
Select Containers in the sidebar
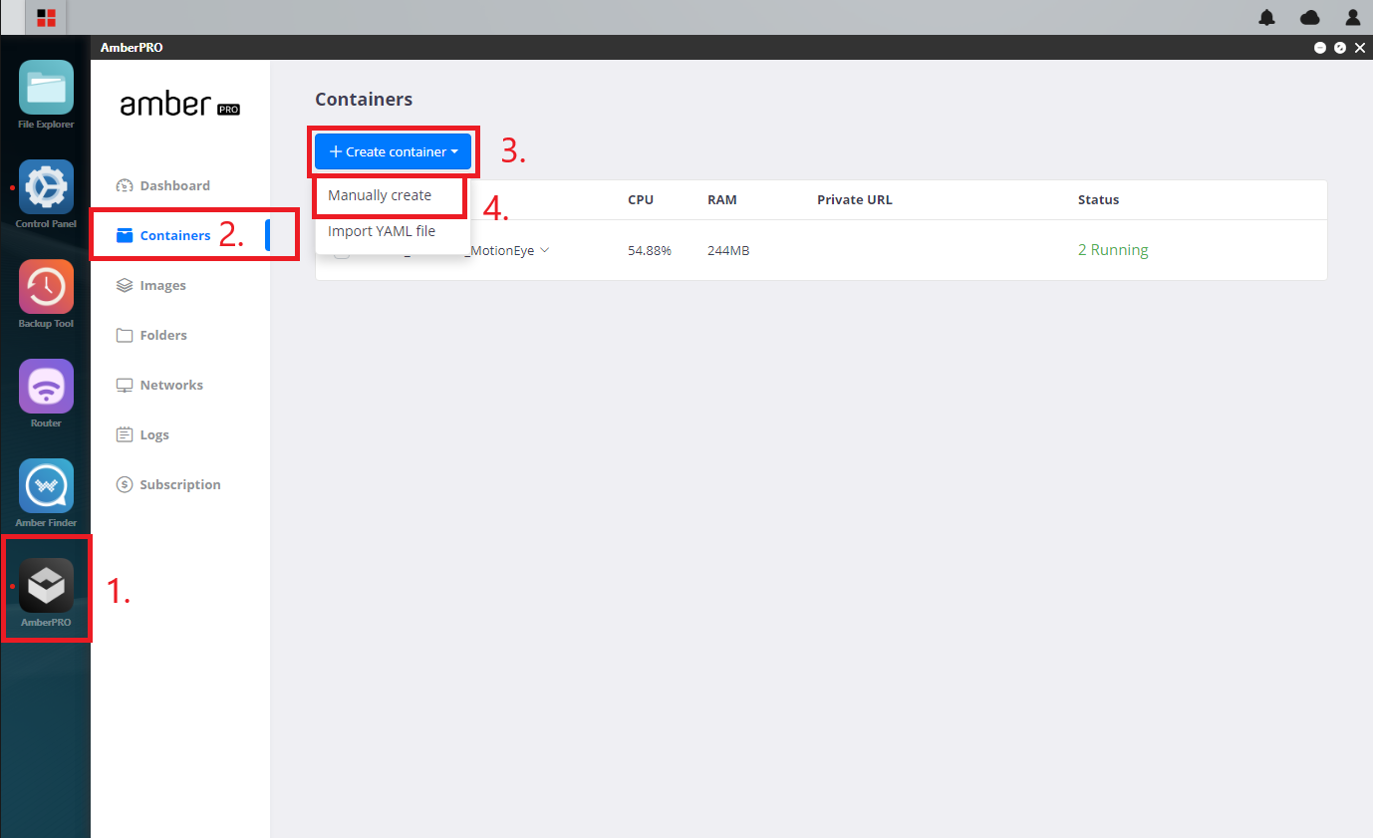[163, 235]
